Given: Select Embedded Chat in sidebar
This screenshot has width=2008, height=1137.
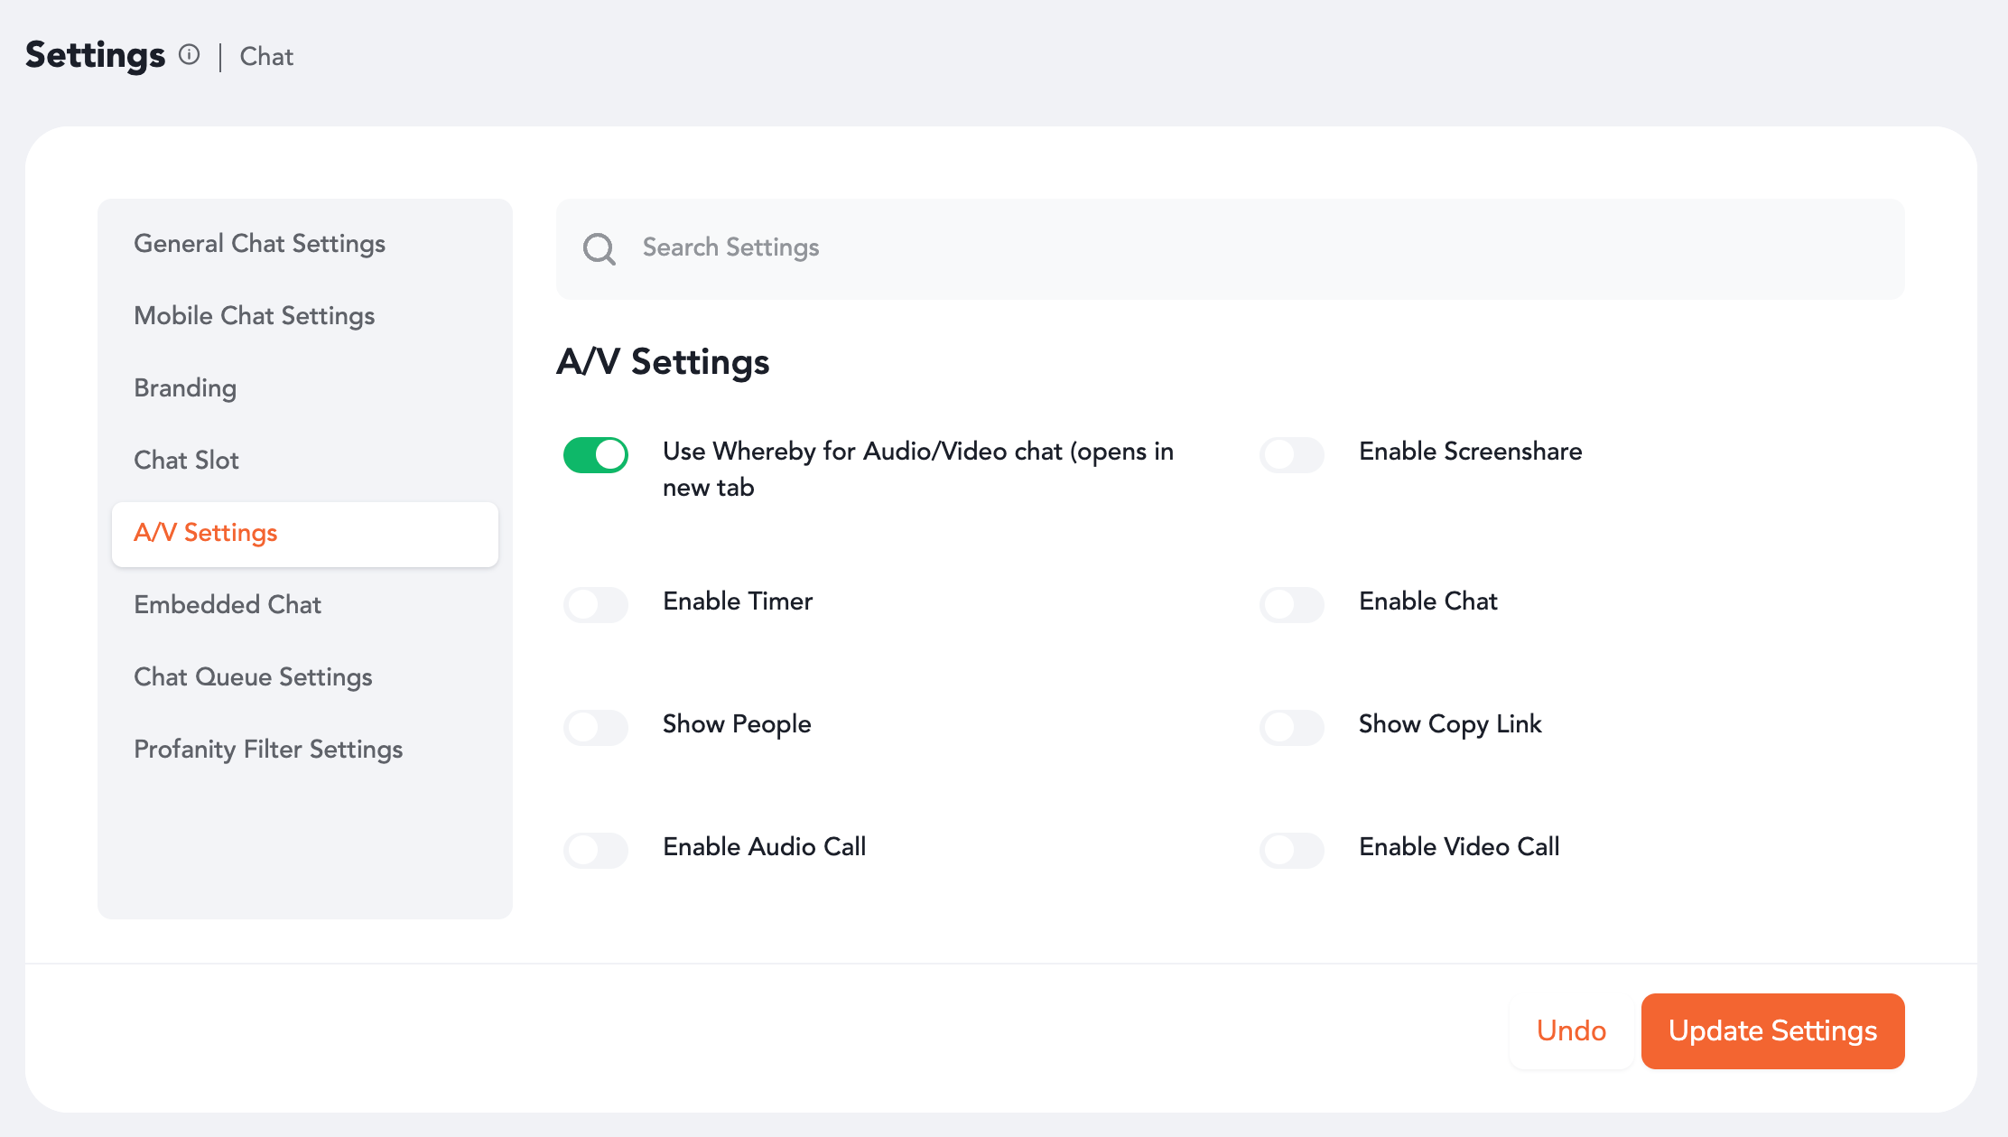Looking at the screenshot, I should click(228, 605).
